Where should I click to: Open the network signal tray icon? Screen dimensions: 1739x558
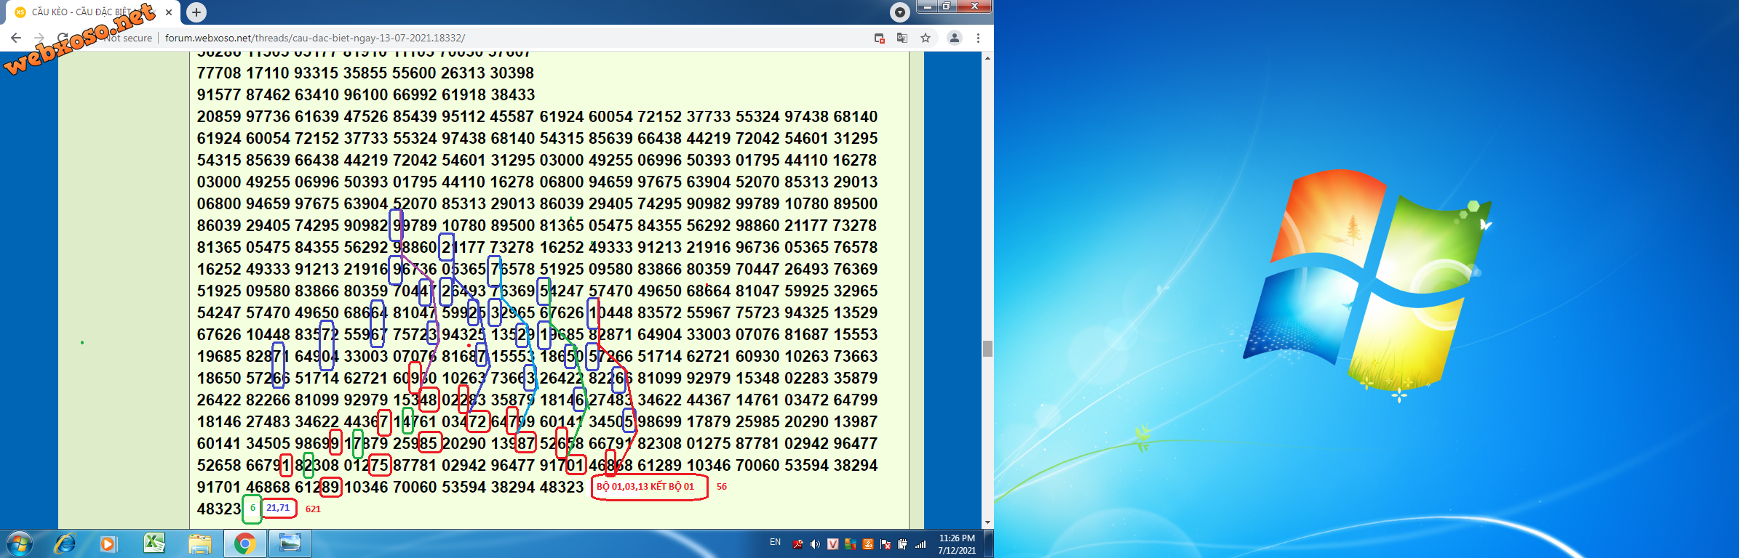920,544
